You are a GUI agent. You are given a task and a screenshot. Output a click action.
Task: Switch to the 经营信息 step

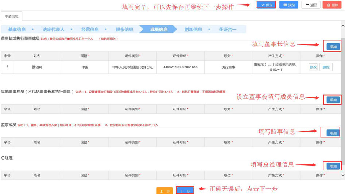[x=90, y=30]
